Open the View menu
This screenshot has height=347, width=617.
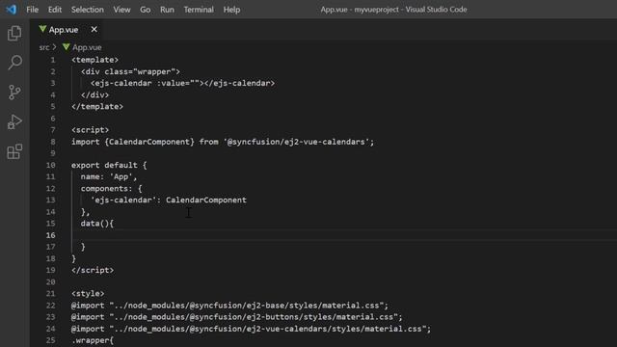[122, 10]
